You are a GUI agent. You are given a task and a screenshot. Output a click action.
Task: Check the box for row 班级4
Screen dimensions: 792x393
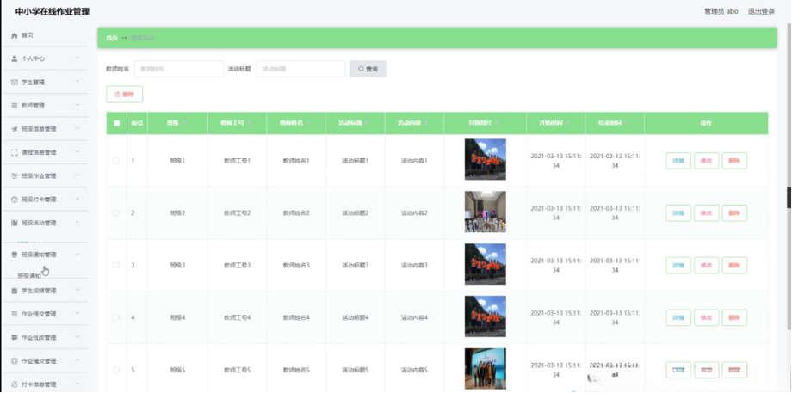(116, 318)
